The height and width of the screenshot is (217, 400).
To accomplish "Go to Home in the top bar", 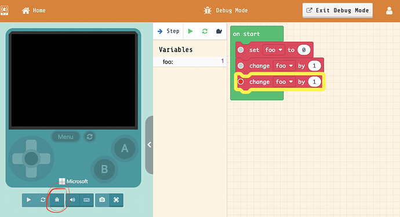I will (x=34, y=10).
